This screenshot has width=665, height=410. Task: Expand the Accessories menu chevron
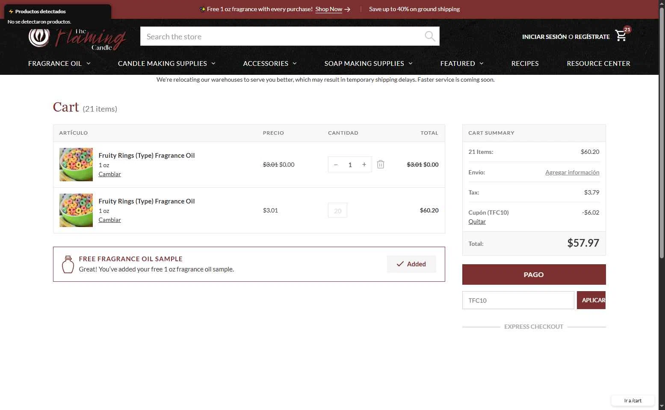(295, 63)
